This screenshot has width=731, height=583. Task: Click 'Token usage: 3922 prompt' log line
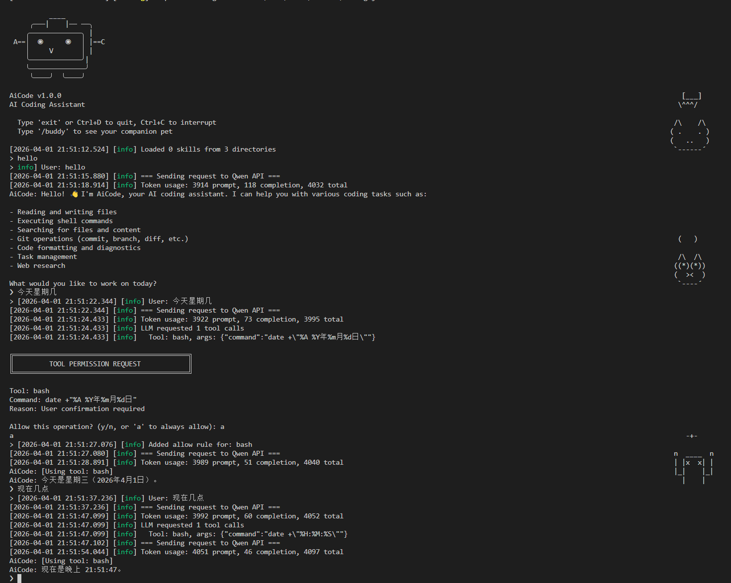coord(177,319)
